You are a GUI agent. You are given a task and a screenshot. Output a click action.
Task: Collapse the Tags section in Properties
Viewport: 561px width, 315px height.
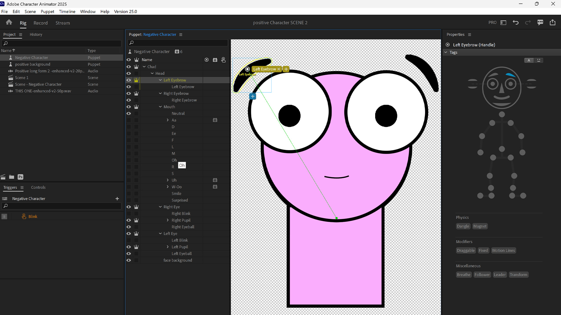tap(446, 52)
